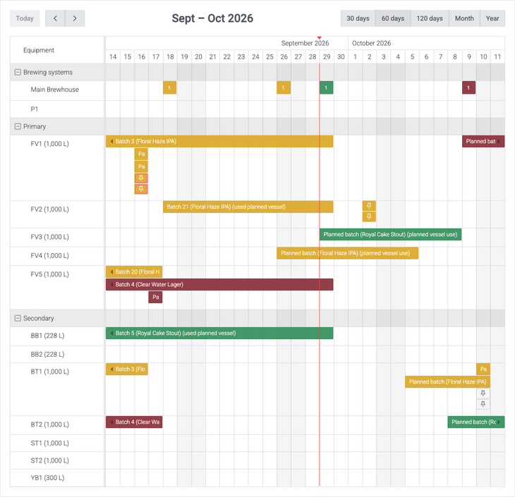Switch to the Year view
This screenshot has height=497, width=515.
click(492, 18)
